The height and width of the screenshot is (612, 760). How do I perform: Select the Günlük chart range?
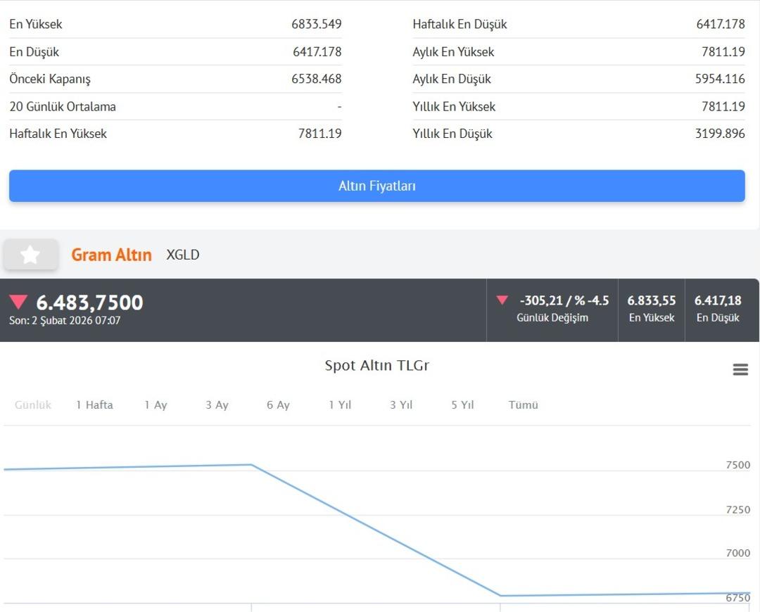33,405
